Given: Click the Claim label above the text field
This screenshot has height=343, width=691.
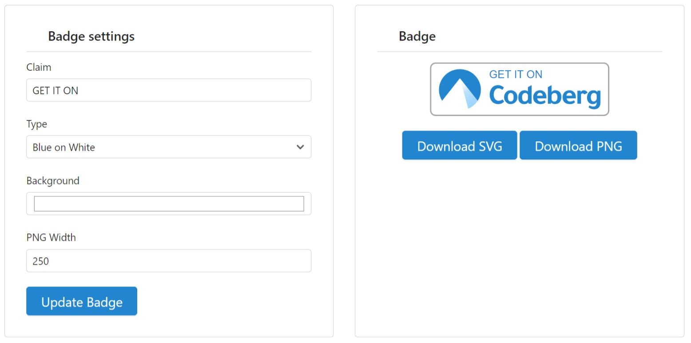Looking at the screenshot, I should [39, 67].
